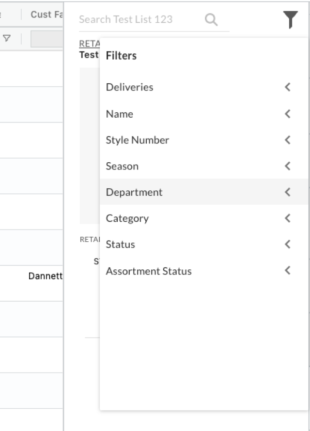Select the Category filter label
This screenshot has height=431, width=310.
point(127,218)
